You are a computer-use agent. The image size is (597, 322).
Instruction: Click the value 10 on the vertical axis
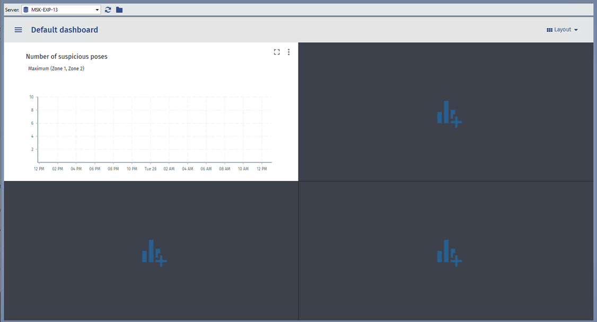31,97
